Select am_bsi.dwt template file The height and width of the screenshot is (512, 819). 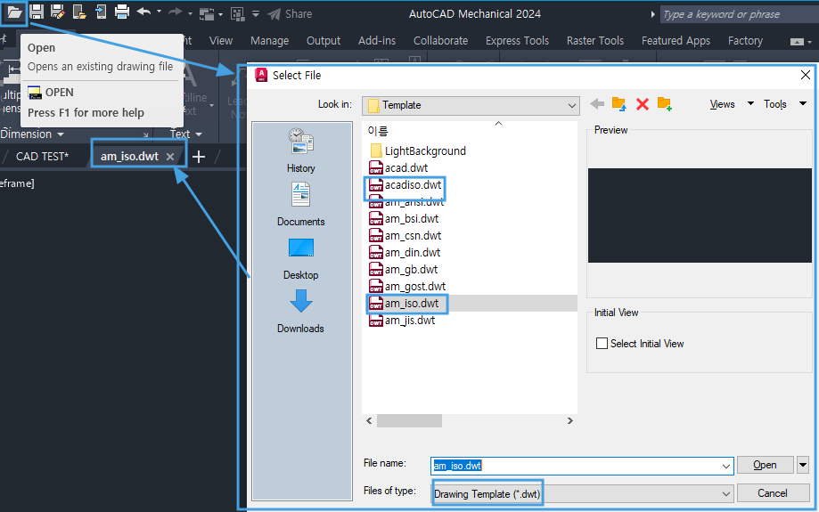point(404,219)
